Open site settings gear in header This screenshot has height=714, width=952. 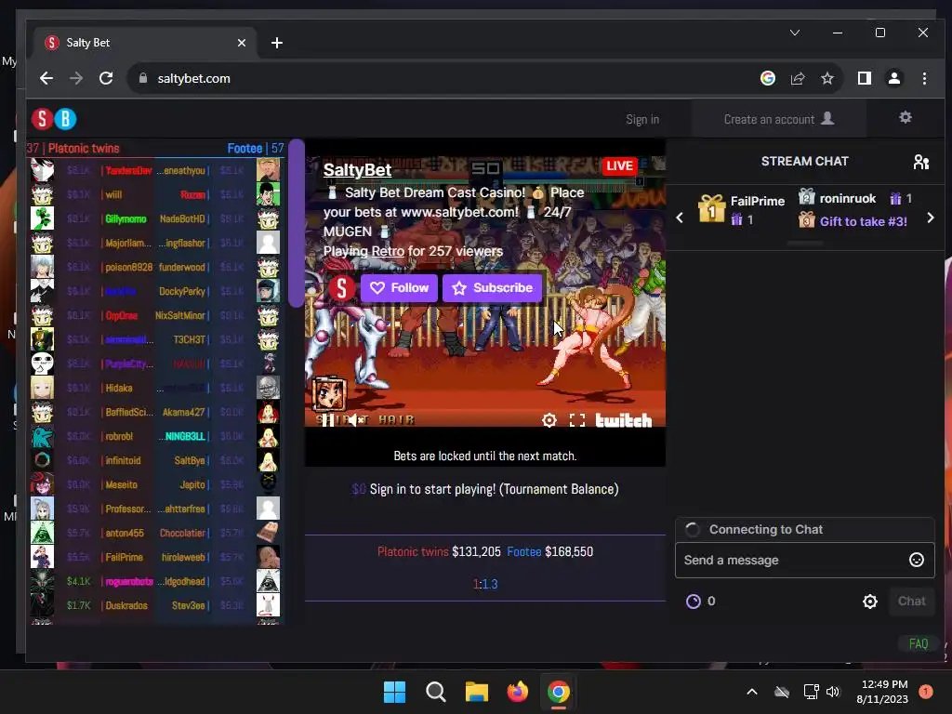pyautogui.click(x=906, y=117)
